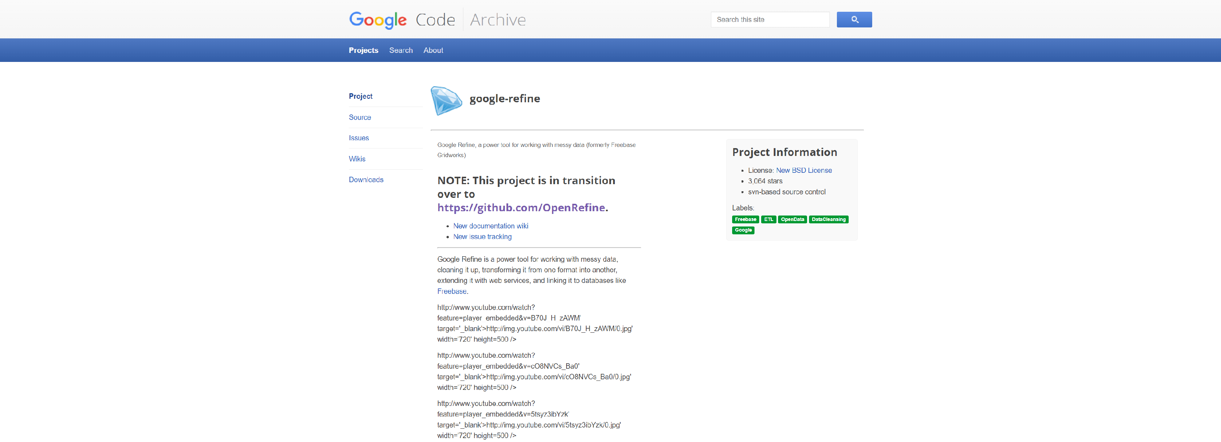Open the New issue tracking link

coord(482,237)
